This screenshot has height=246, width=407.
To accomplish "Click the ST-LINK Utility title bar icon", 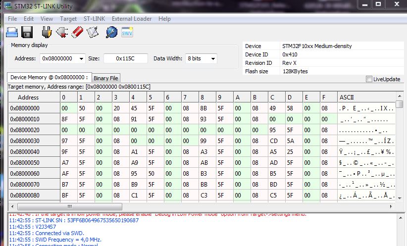I will pyautogui.click(x=8, y=6).
